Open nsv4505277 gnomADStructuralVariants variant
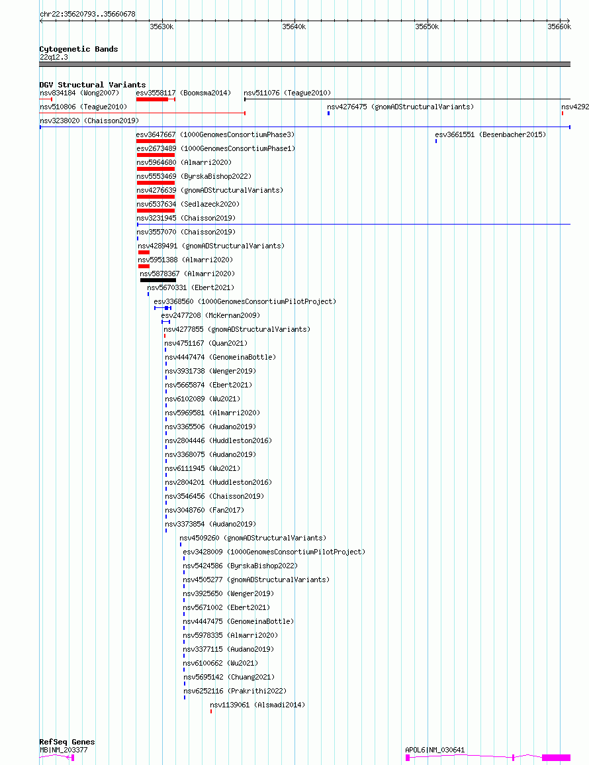 pos(256,580)
